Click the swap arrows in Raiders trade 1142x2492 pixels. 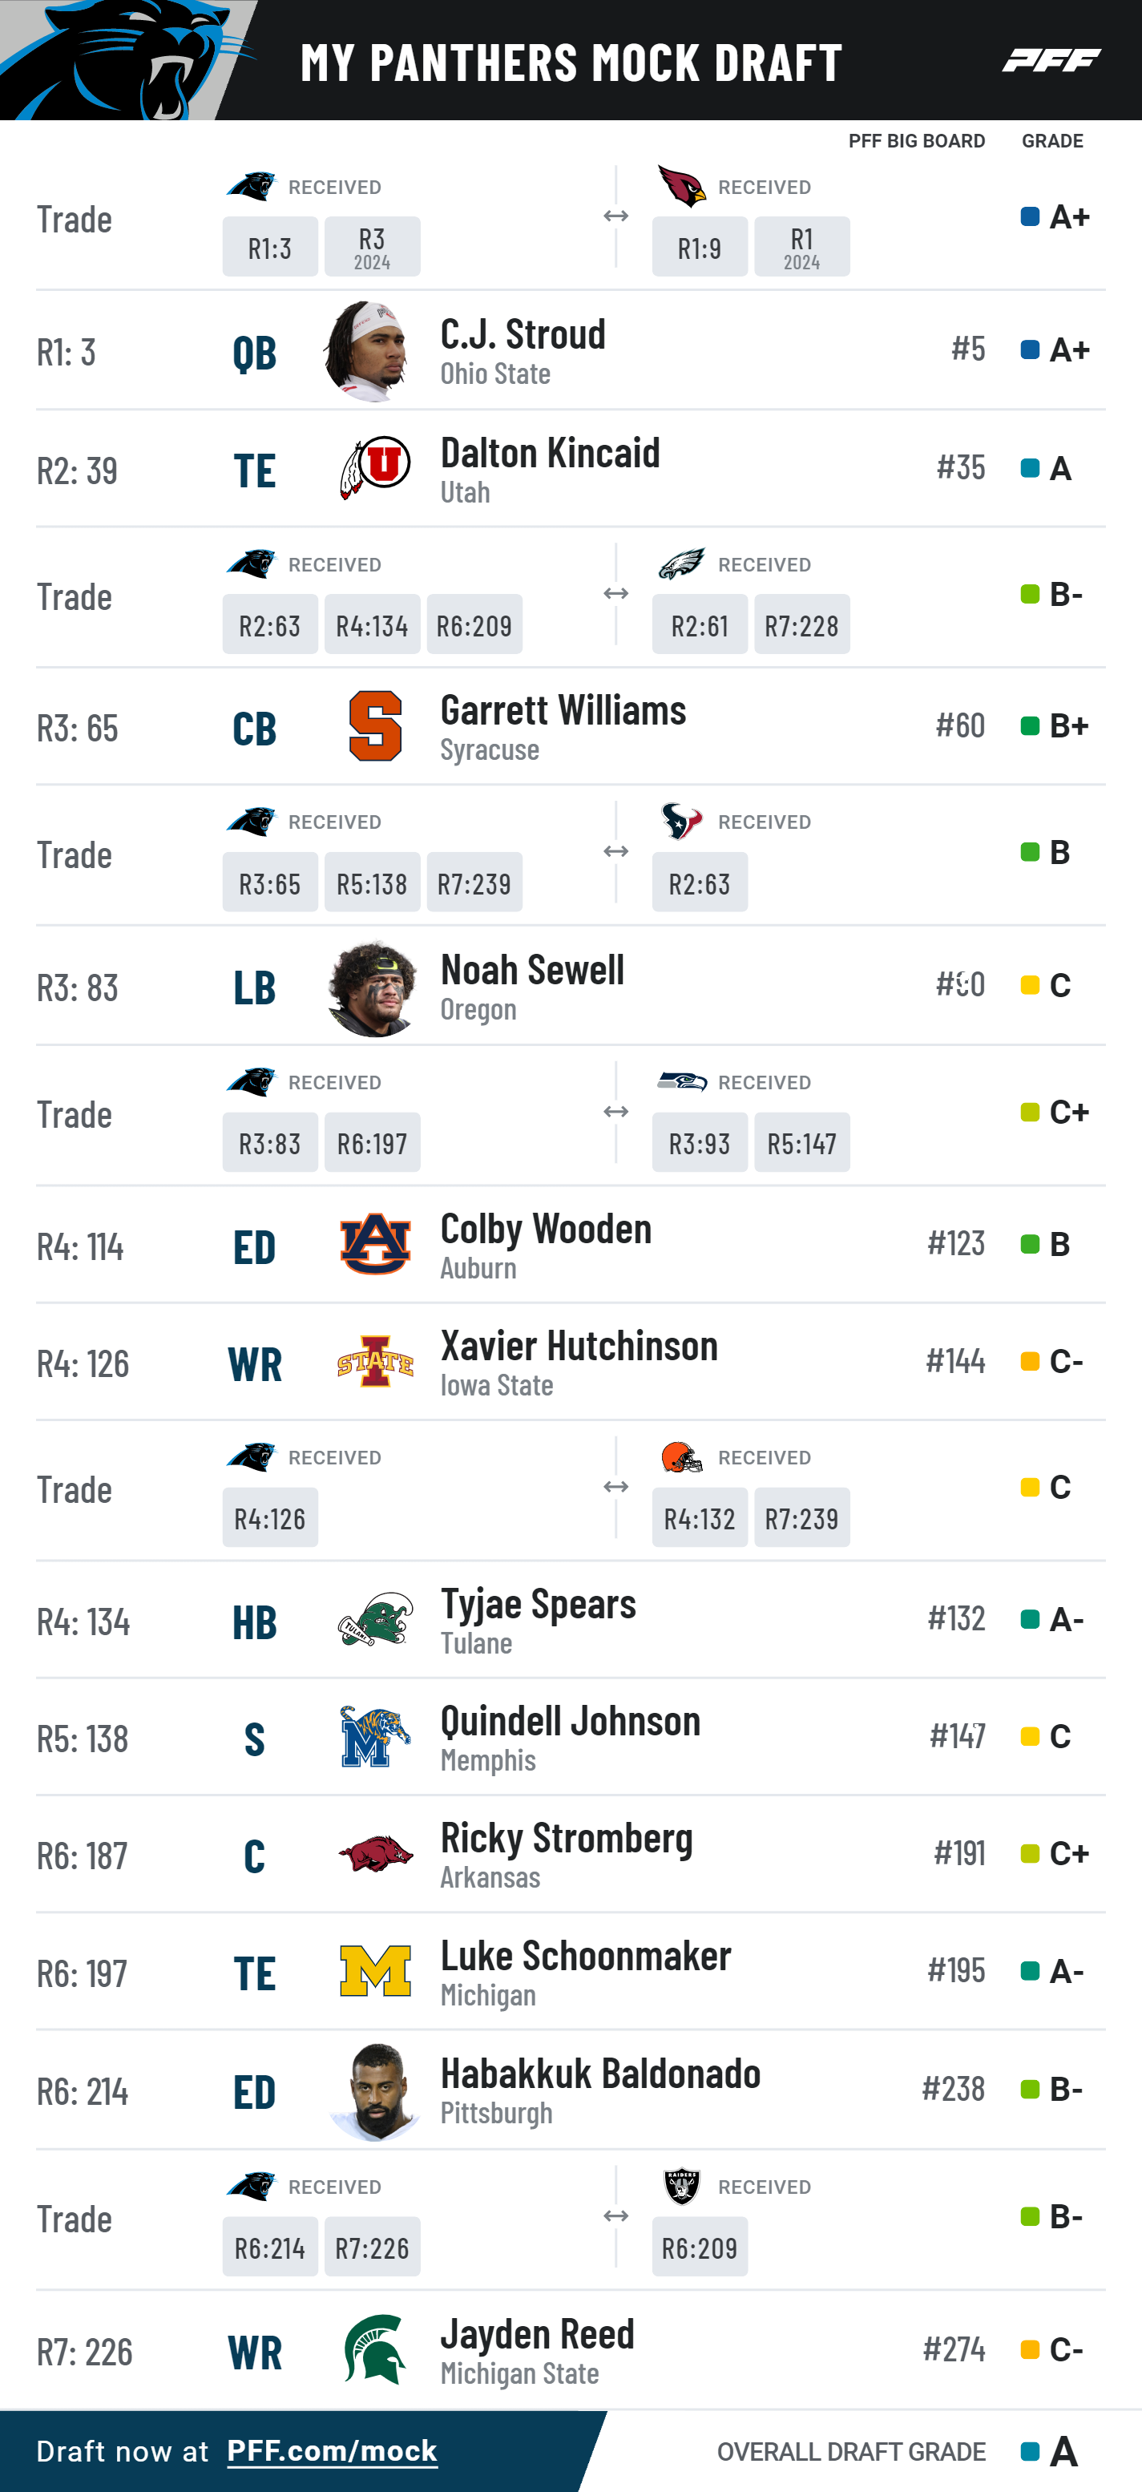(616, 2215)
